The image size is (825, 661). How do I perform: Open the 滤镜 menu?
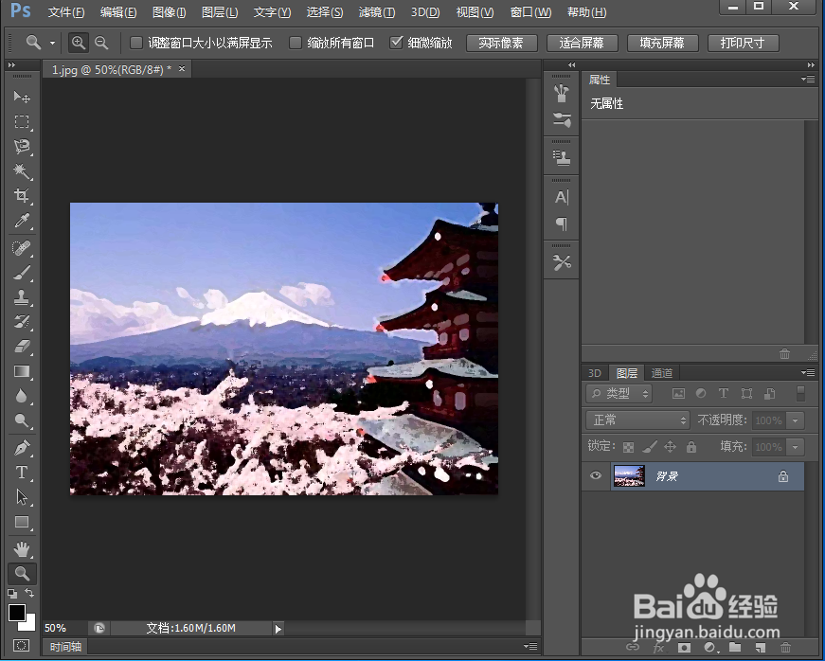click(376, 11)
